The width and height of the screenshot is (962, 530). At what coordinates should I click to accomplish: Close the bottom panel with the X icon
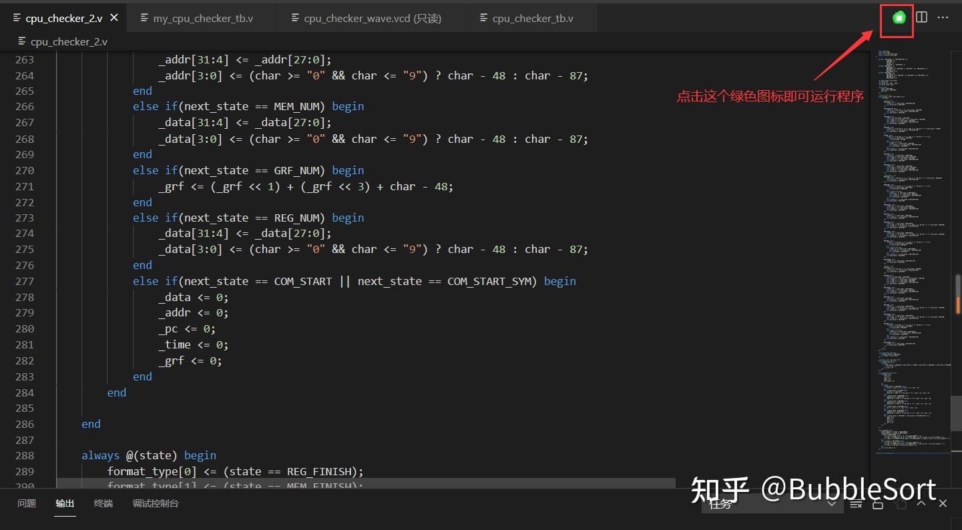pos(942,504)
